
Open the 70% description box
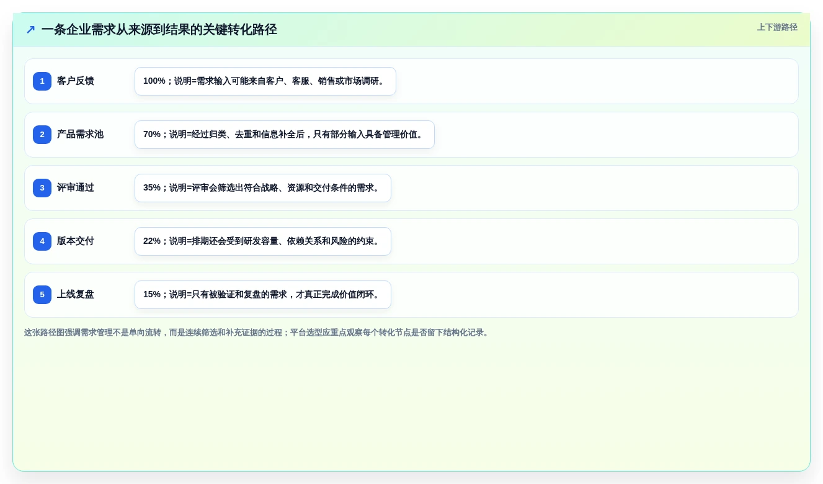click(285, 135)
